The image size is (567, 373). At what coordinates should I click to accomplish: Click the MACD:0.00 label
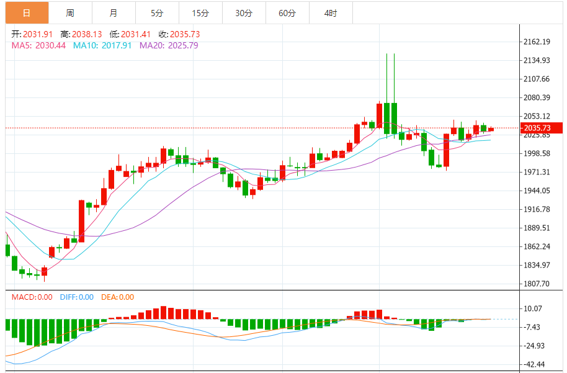pos(32,297)
